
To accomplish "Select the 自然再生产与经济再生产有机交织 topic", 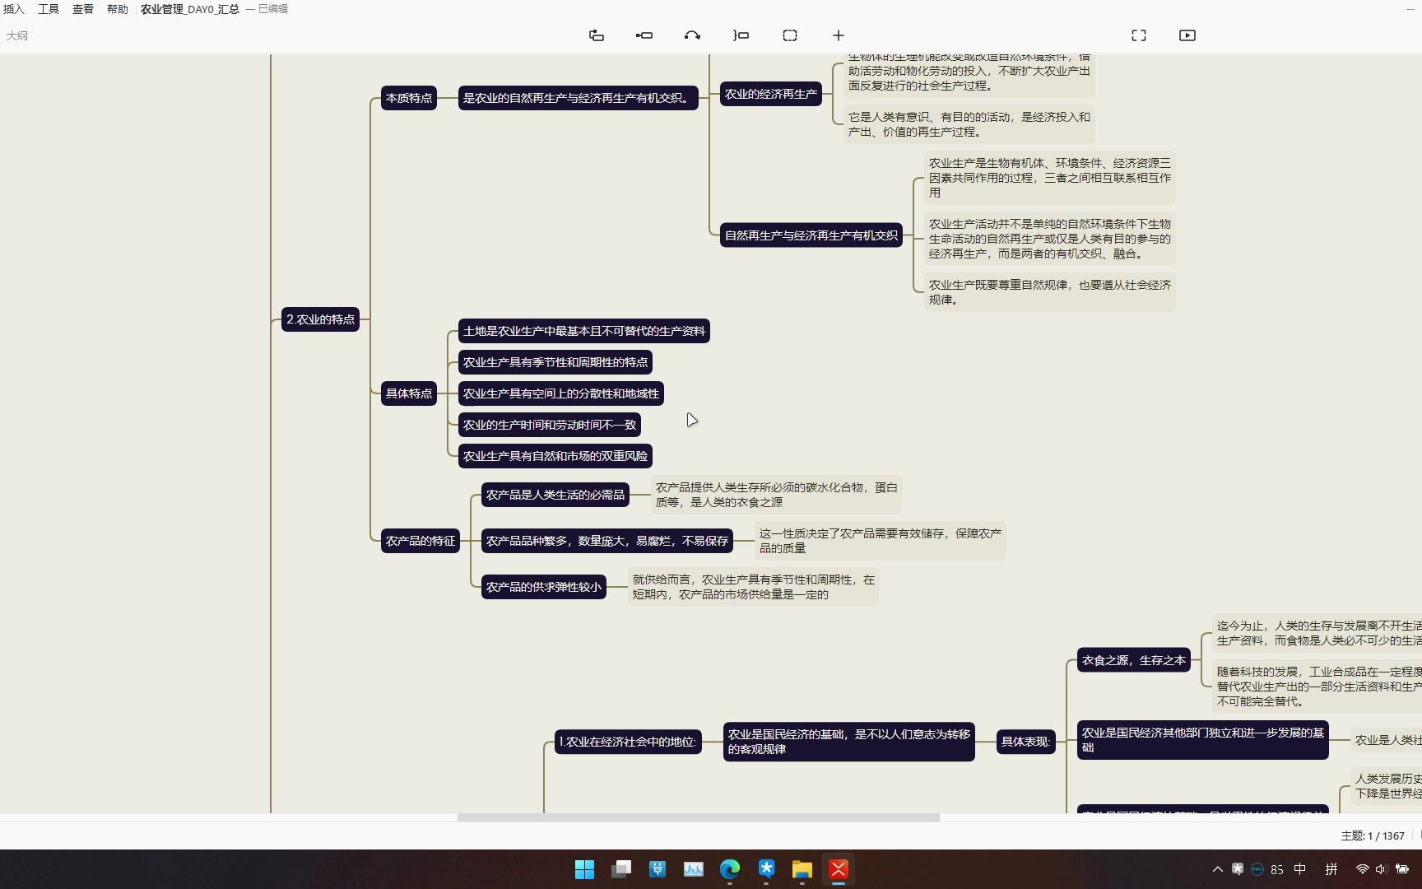I will 811,235.
